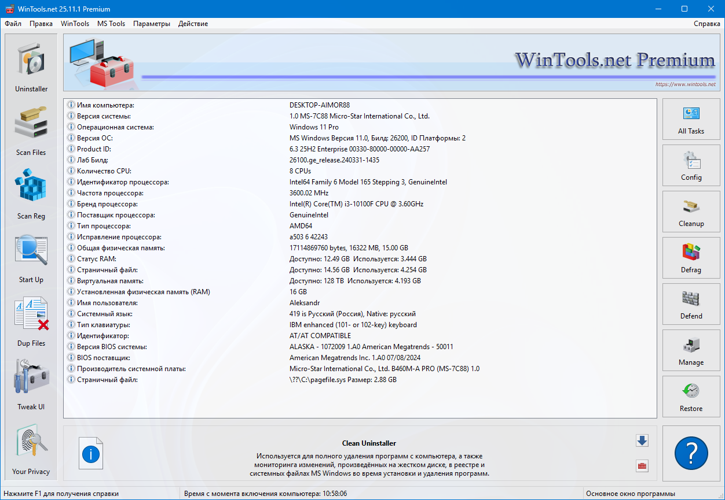
Task: Click the uptime status bar entry
Action: pyautogui.click(x=265, y=494)
